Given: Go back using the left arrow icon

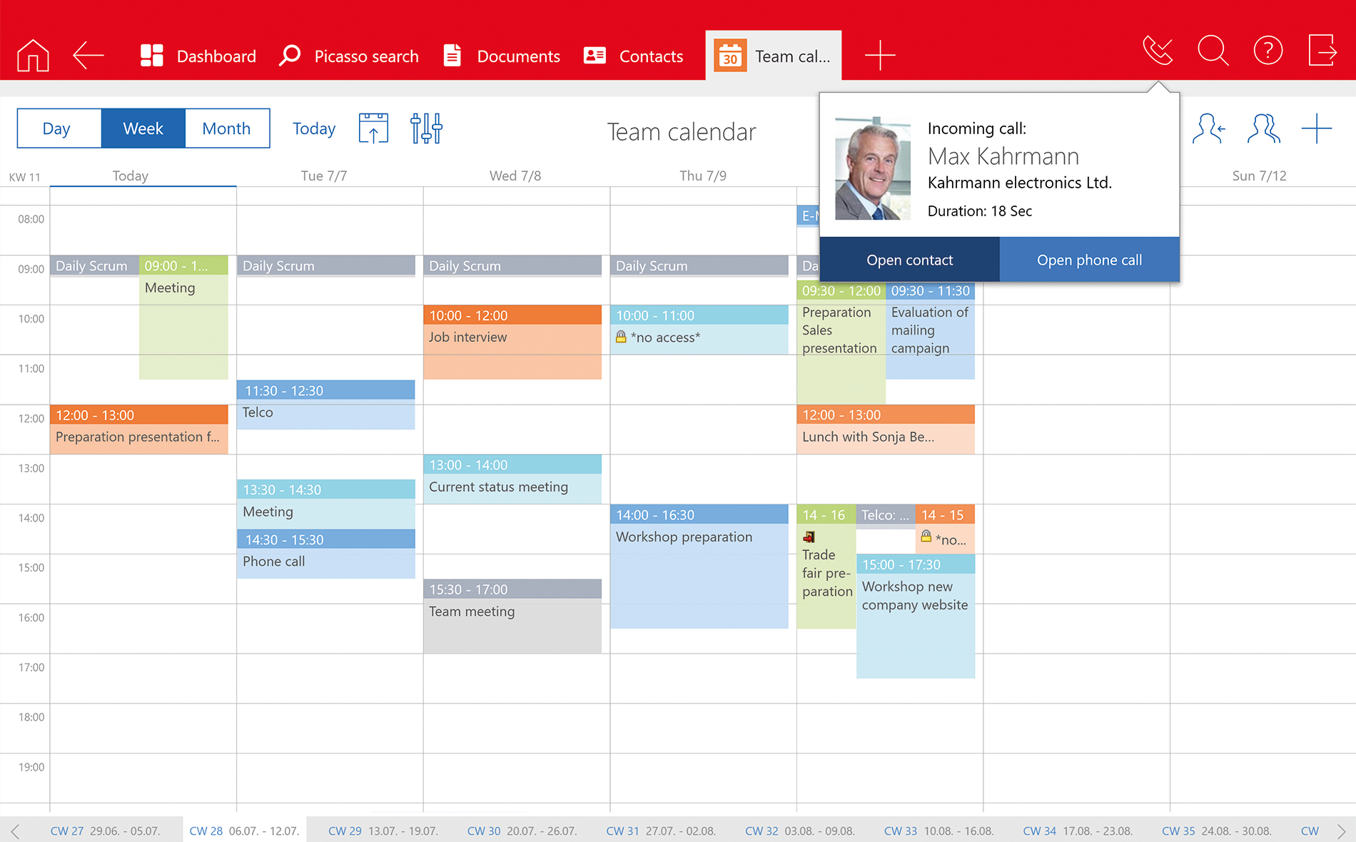Looking at the screenshot, I should pos(88,56).
